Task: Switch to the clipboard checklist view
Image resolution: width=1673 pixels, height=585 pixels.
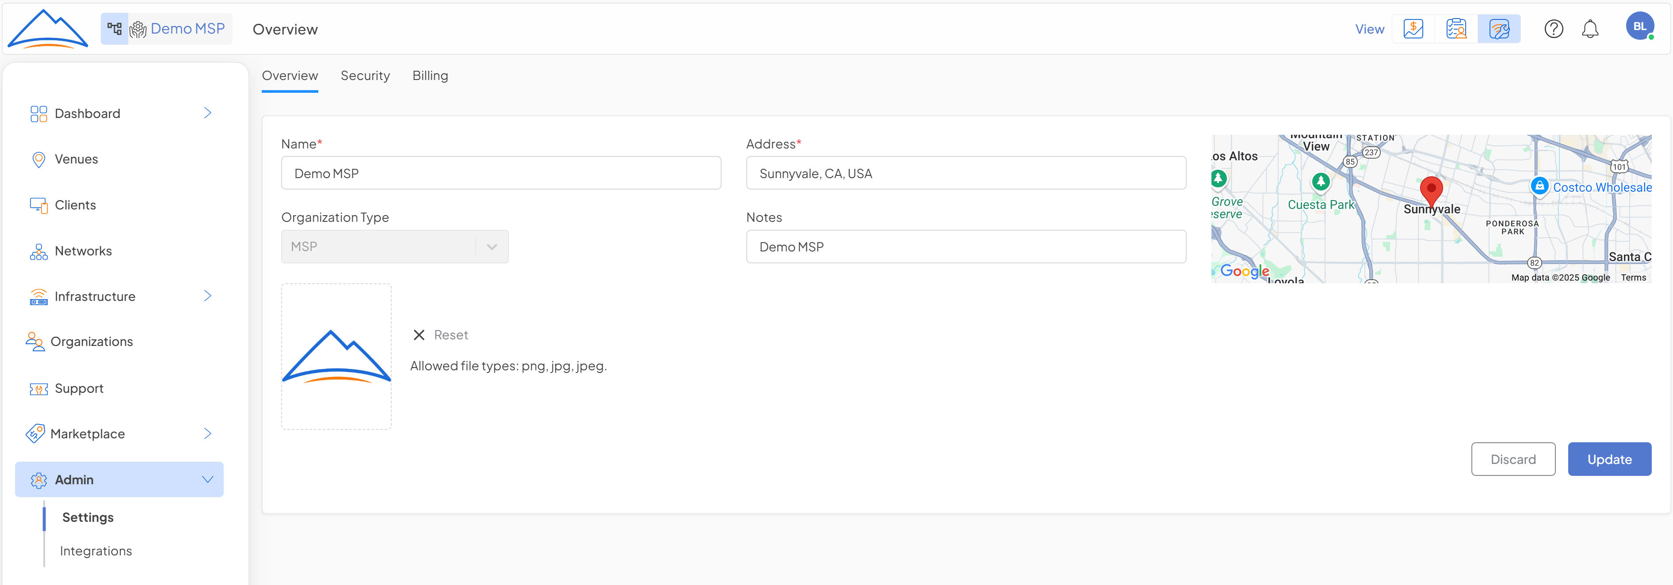Action: 1455,29
